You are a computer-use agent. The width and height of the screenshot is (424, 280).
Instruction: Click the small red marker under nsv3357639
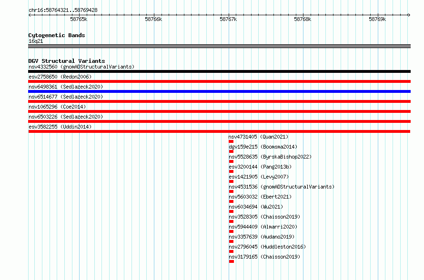pyautogui.click(x=231, y=241)
